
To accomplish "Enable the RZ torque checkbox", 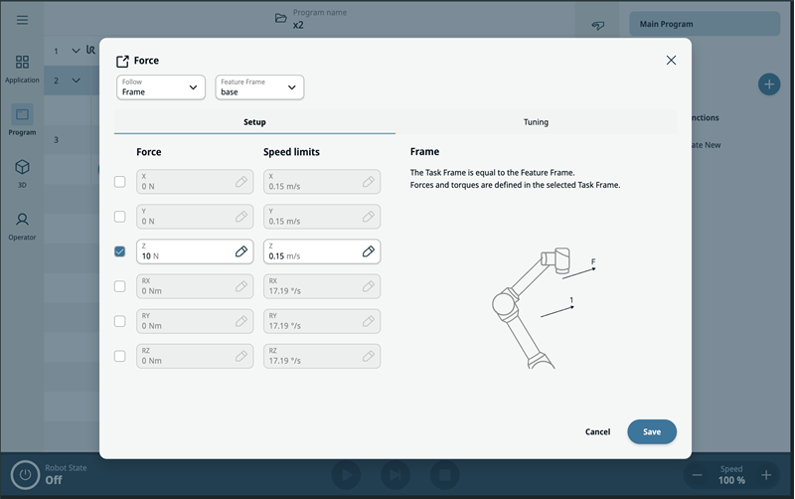I will tap(119, 356).
